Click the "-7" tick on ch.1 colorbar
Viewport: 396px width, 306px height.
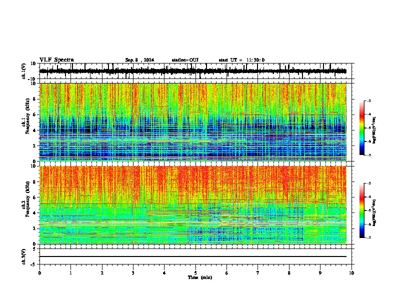368,155
